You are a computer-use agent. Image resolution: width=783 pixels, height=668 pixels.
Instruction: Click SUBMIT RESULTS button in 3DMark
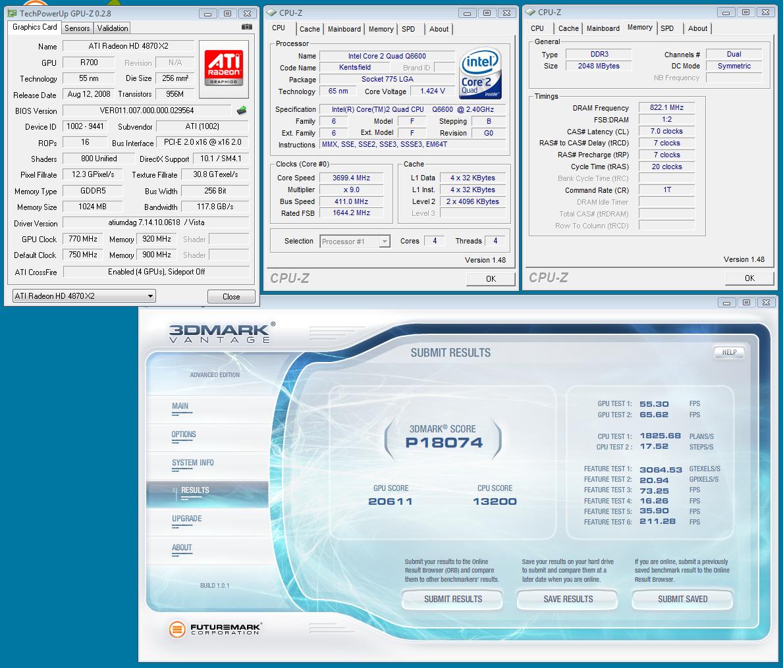click(453, 599)
